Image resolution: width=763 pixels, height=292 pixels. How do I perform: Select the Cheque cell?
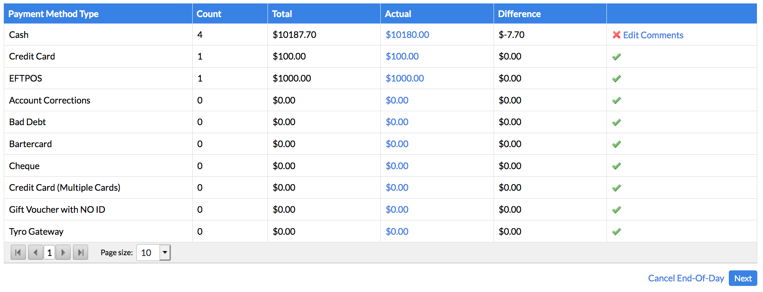[98, 166]
